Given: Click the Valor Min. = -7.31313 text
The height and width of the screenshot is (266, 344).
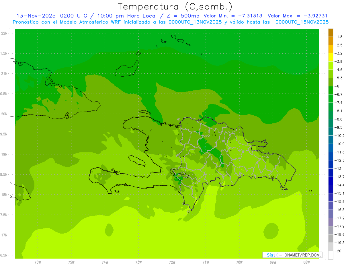Looking at the screenshot, I should point(233,16).
